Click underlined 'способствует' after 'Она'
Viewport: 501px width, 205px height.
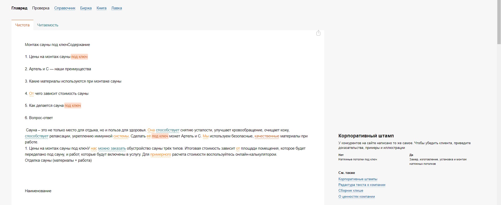click(168, 130)
